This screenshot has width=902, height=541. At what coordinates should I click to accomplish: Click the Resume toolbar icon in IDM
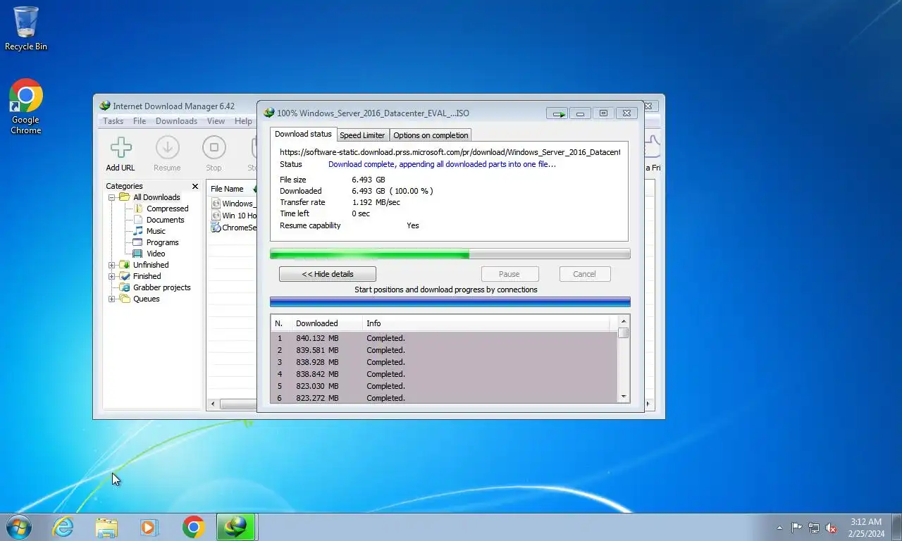pos(167,148)
